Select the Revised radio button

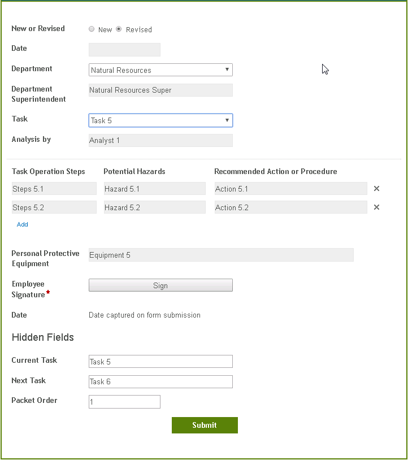[x=119, y=29]
